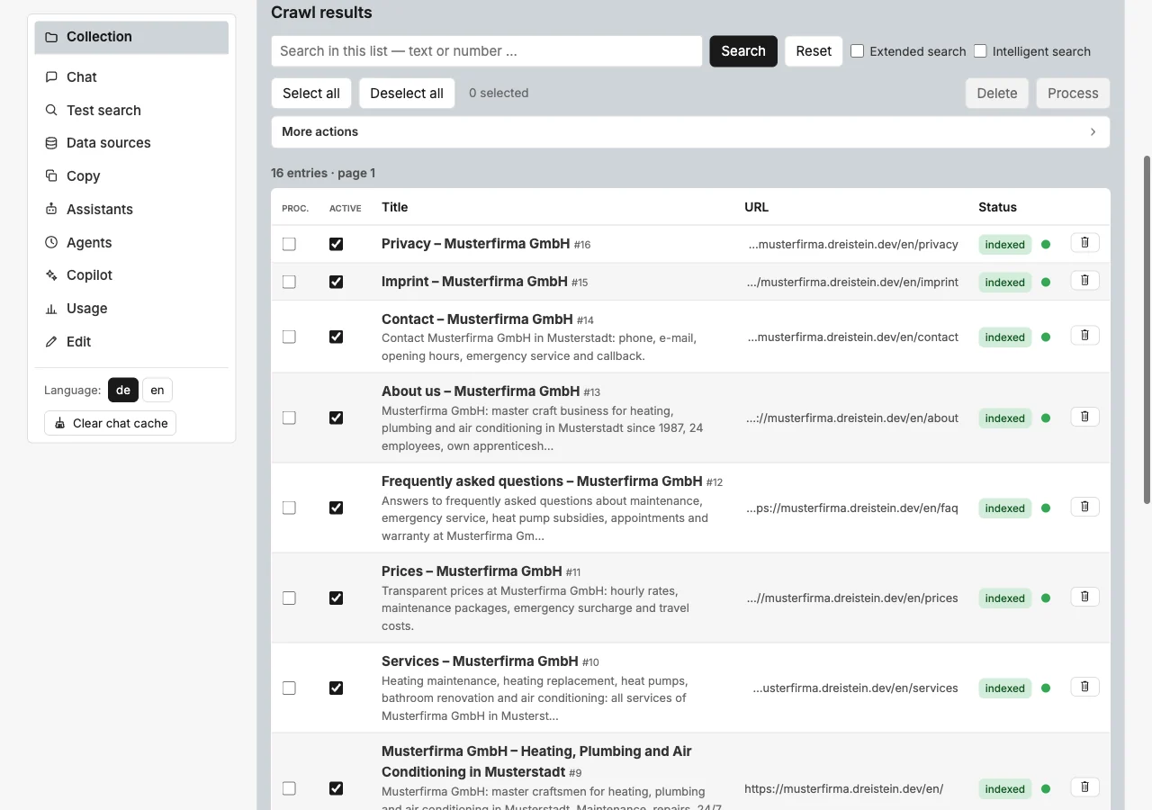Trash the Frequently asked questions entry
The image size is (1152, 810).
[1084, 507]
